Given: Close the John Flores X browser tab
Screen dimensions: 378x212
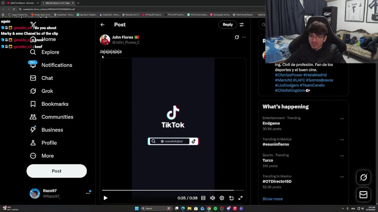Looking at the screenshot, I should click(x=73, y=3).
